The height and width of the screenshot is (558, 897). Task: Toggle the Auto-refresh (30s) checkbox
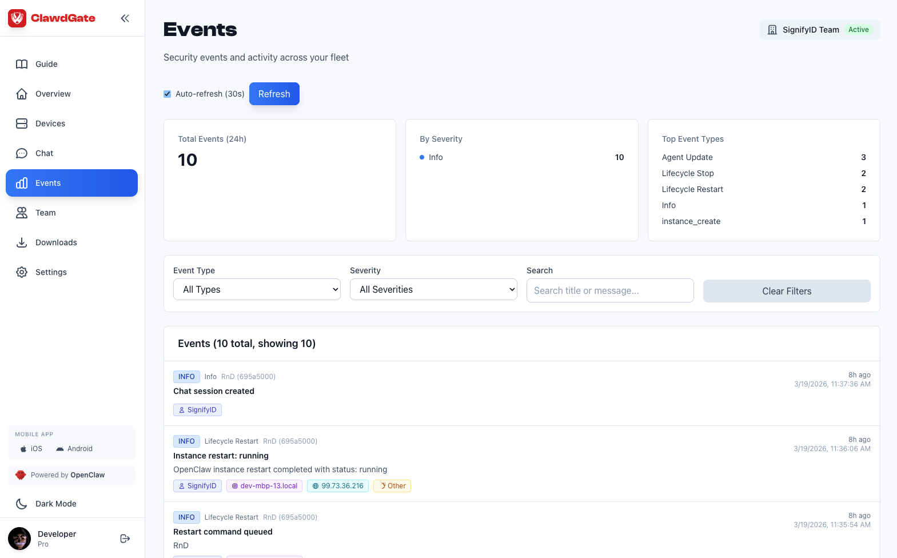[x=168, y=94]
